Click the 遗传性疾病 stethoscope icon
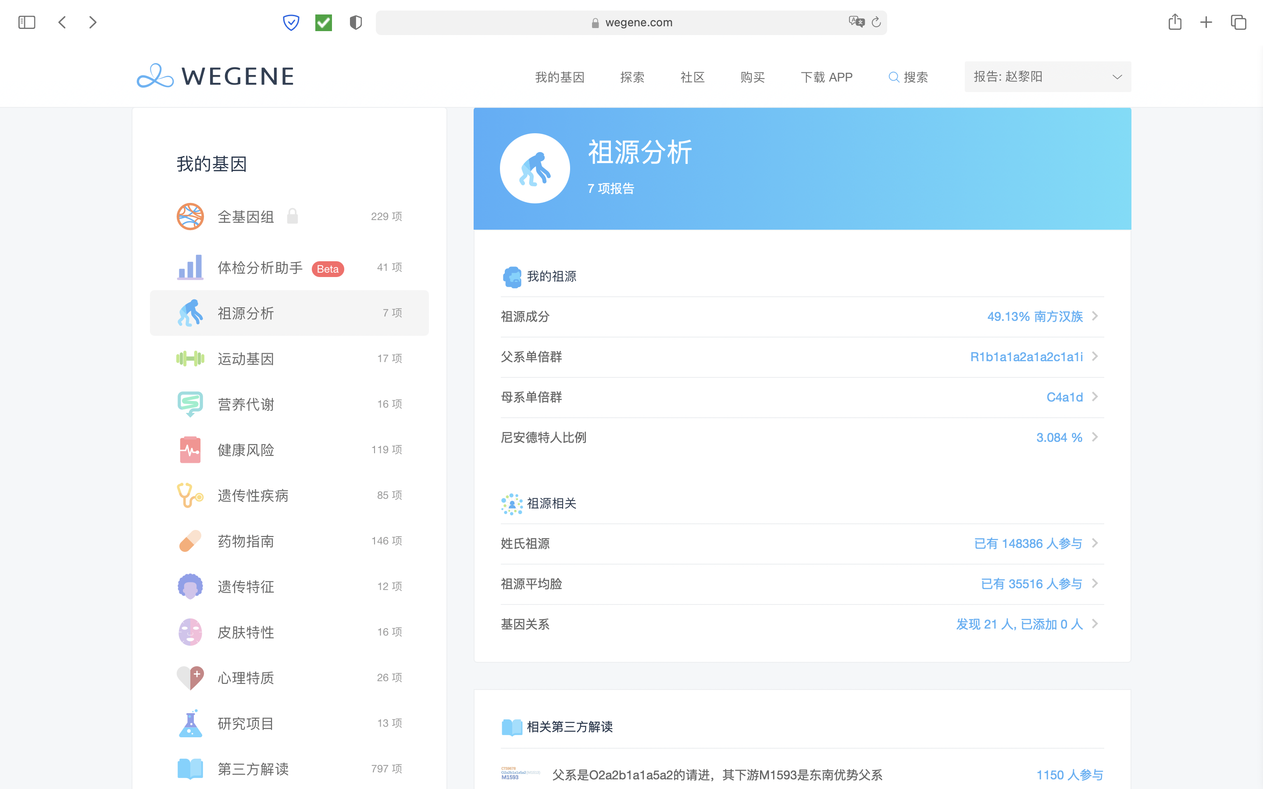Viewport: 1263px width, 789px height. coord(190,495)
